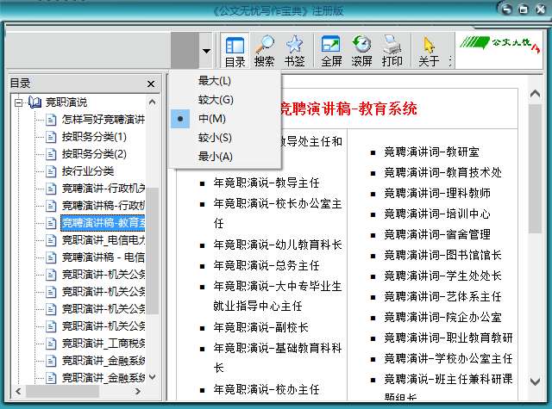
Task: Open the 书签 bookmark tool
Action: [294, 52]
